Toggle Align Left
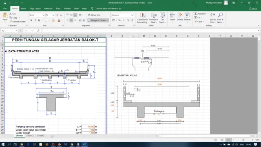 67,20
